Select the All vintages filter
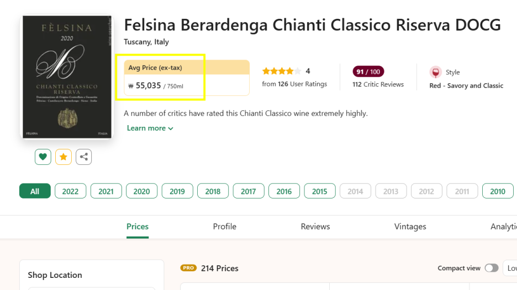Image resolution: width=517 pixels, height=290 pixels. click(35, 191)
